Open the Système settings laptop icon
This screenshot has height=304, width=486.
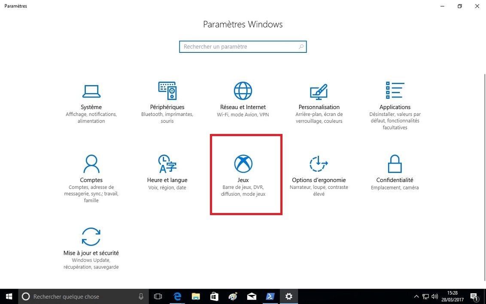point(91,91)
